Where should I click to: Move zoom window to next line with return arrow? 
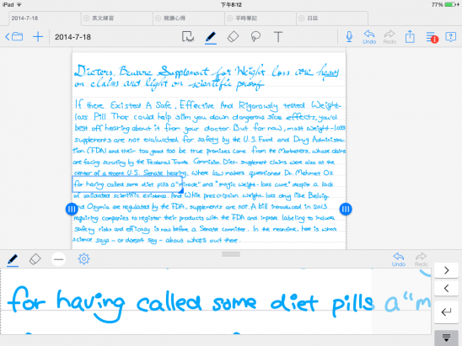click(446, 311)
